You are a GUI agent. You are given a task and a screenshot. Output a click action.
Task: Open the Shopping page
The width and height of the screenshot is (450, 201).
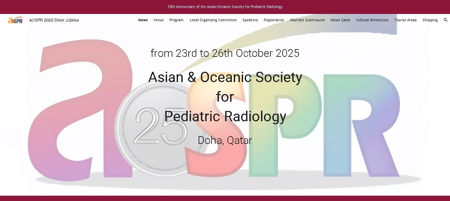430,20
